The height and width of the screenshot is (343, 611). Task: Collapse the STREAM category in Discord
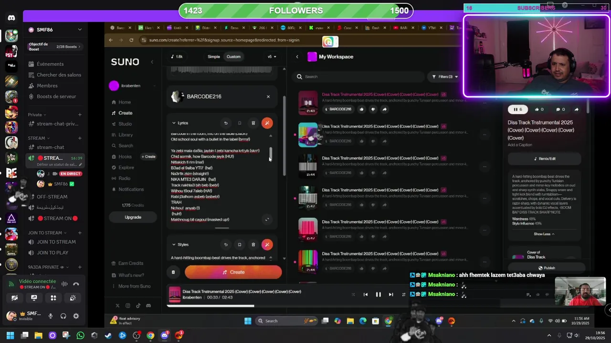(x=38, y=138)
